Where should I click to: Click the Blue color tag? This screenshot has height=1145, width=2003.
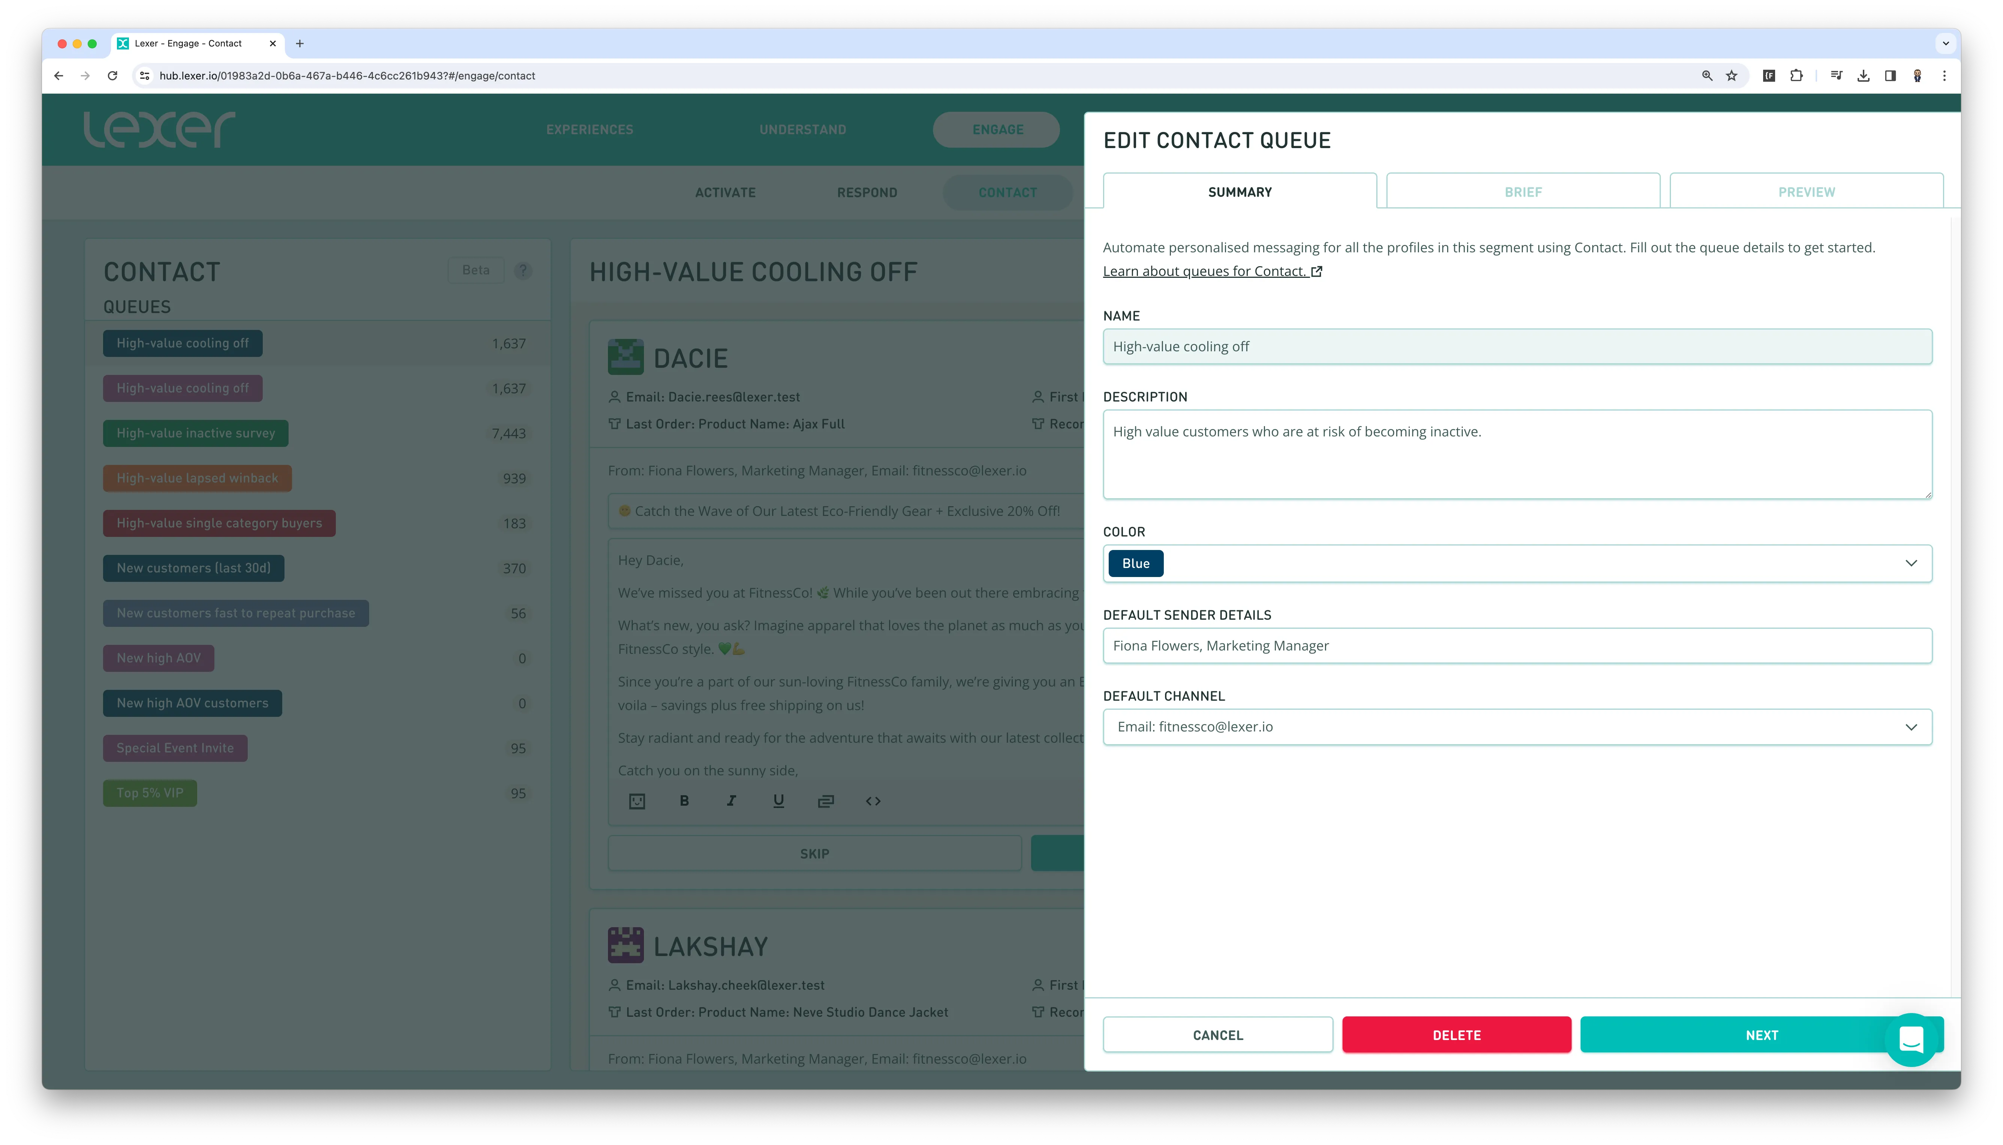1135,563
